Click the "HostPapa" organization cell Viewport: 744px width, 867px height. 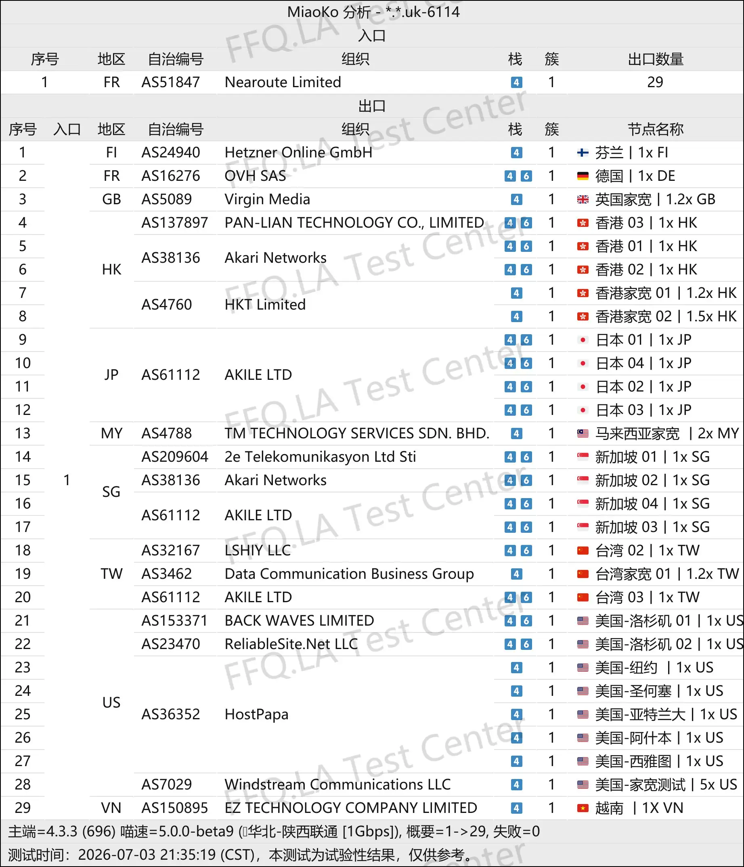point(256,714)
